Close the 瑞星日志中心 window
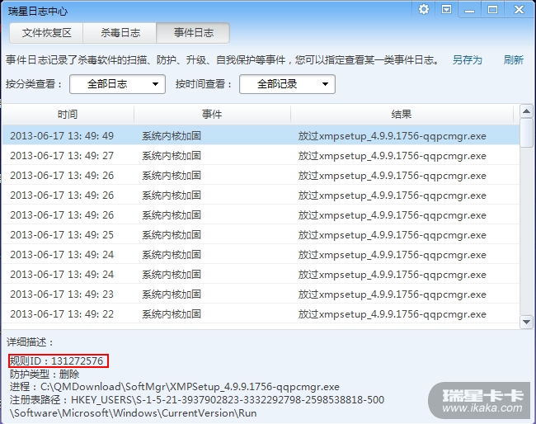Screen dimensions: 536x424 pyautogui.click(x=519, y=10)
